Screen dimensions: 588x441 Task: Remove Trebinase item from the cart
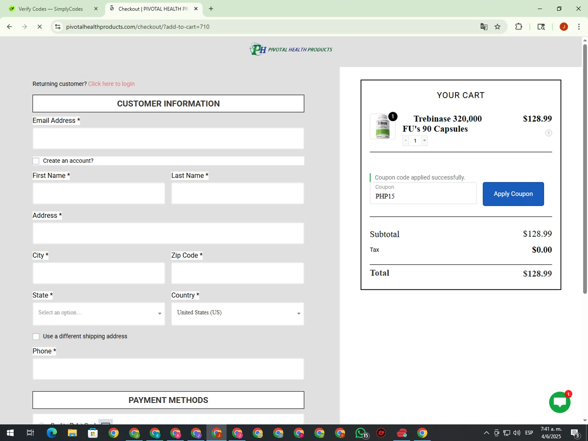(x=548, y=133)
